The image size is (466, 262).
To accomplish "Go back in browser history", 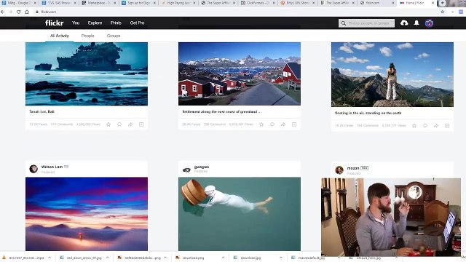I will (3, 12).
